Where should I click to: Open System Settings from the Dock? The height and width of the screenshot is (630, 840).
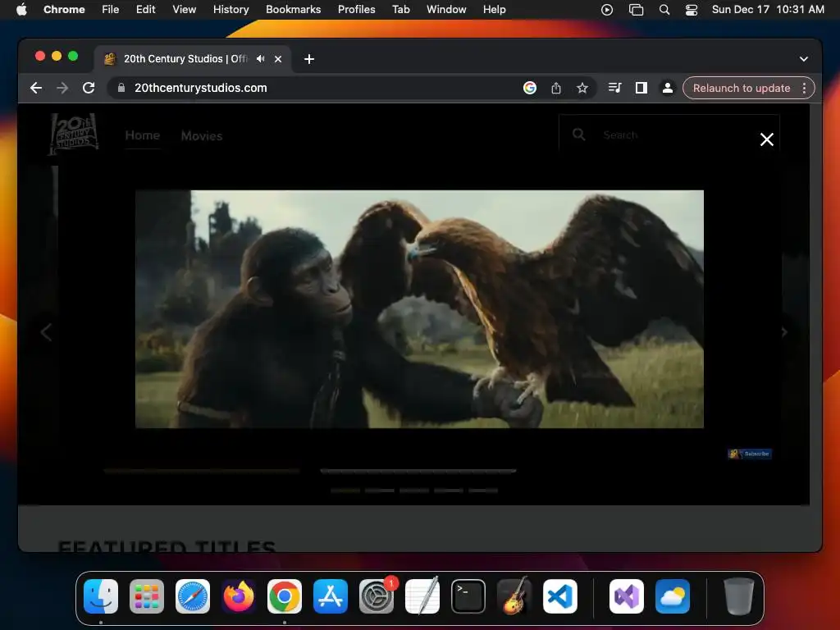click(377, 596)
